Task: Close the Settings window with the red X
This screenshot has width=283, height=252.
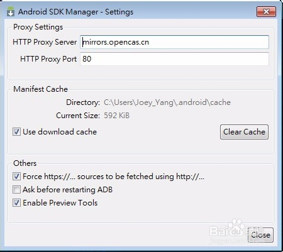Action: [266, 11]
